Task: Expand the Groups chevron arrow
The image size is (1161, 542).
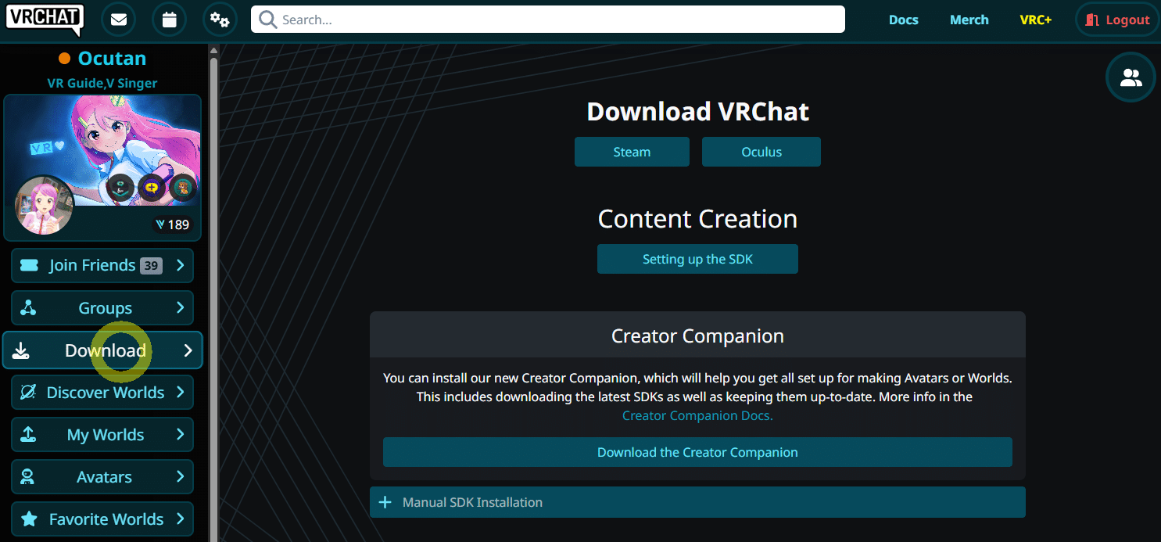Action: click(x=180, y=307)
